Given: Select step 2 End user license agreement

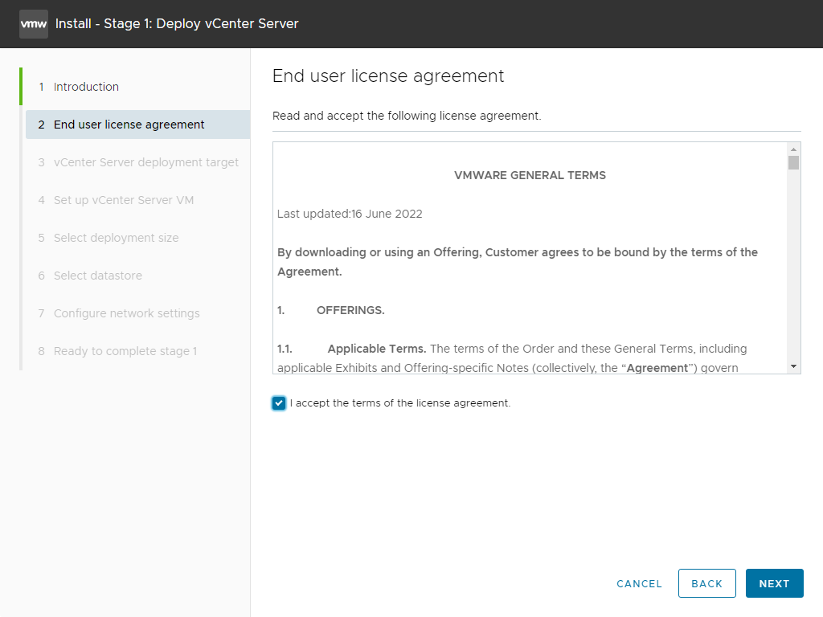Looking at the screenshot, I should point(137,125).
